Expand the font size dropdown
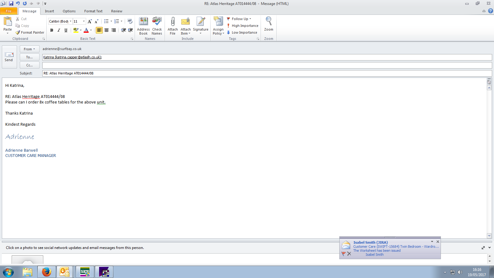 point(84,21)
